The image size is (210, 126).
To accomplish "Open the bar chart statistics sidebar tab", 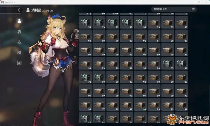I will (x=19, y=62).
